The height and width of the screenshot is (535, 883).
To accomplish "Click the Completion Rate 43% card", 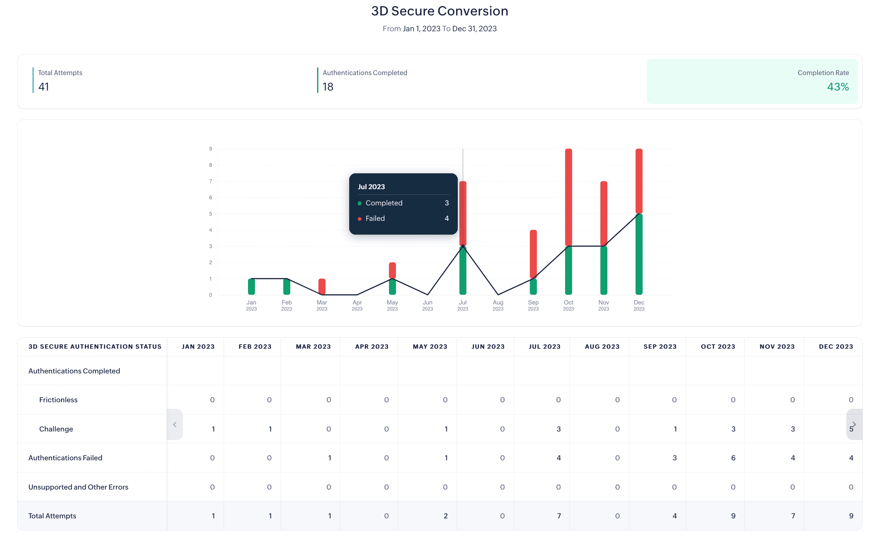I will click(x=752, y=81).
